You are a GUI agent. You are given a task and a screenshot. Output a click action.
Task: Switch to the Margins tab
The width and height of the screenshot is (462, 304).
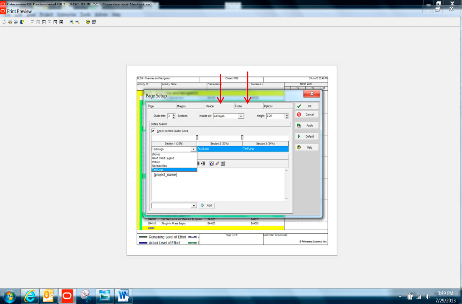tap(190, 106)
